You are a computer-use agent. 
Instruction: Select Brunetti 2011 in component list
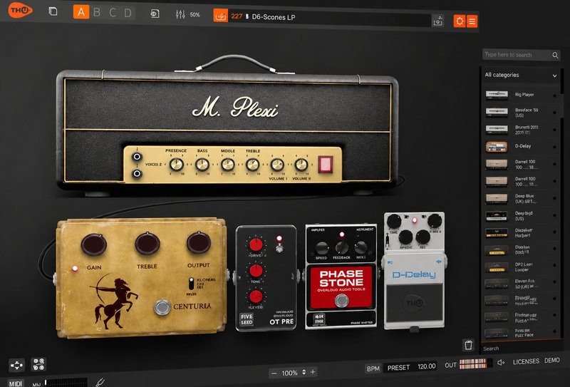click(521, 130)
